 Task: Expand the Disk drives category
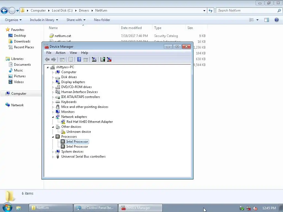click(x=53, y=77)
